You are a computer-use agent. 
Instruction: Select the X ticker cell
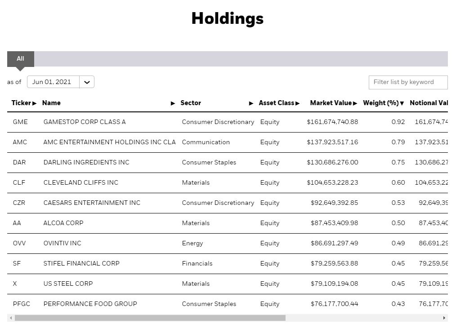pyautogui.click(x=15, y=284)
